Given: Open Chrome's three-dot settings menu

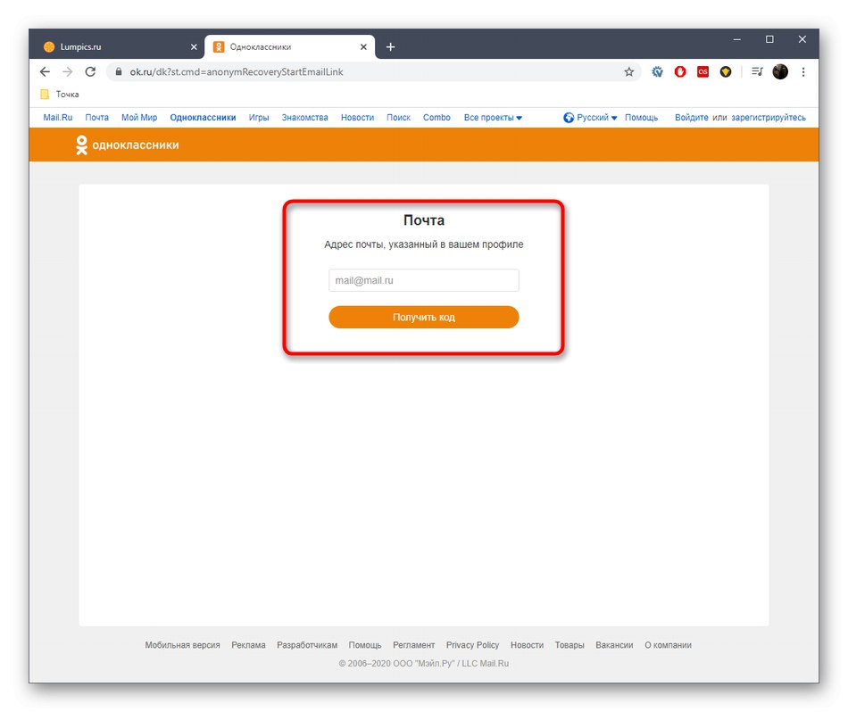Looking at the screenshot, I should [x=803, y=71].
